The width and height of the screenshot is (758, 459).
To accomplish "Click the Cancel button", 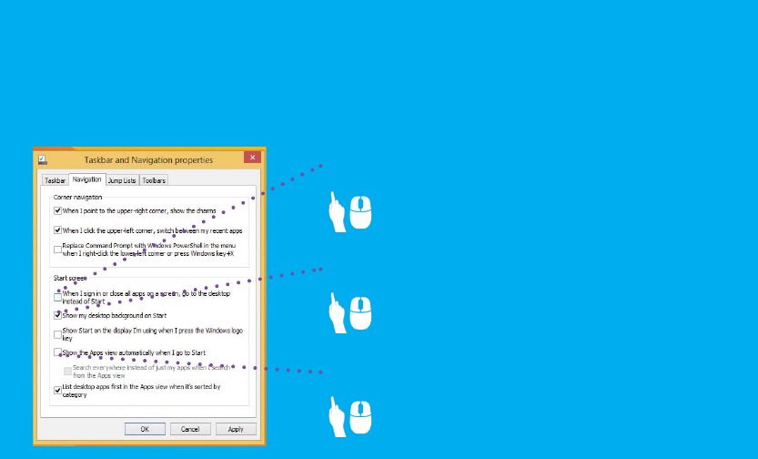I will 190,429.
